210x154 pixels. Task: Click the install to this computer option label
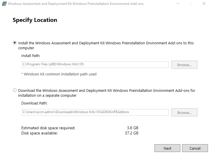(106, 43)
